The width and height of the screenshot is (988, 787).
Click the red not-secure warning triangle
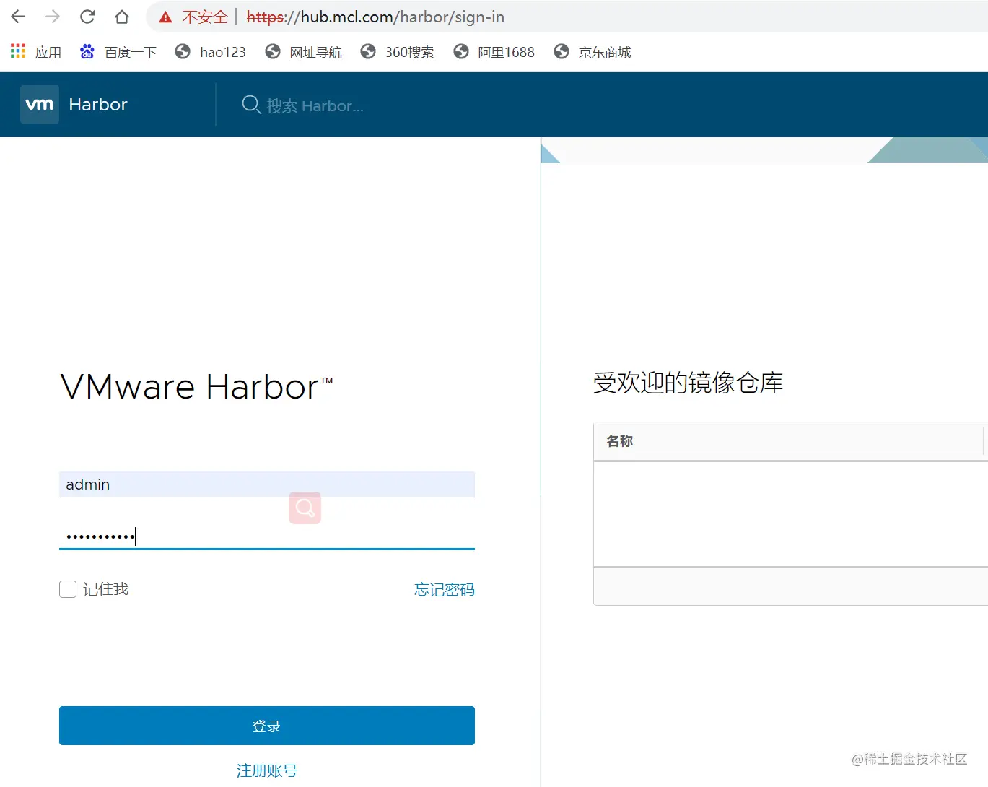(166, 17)
